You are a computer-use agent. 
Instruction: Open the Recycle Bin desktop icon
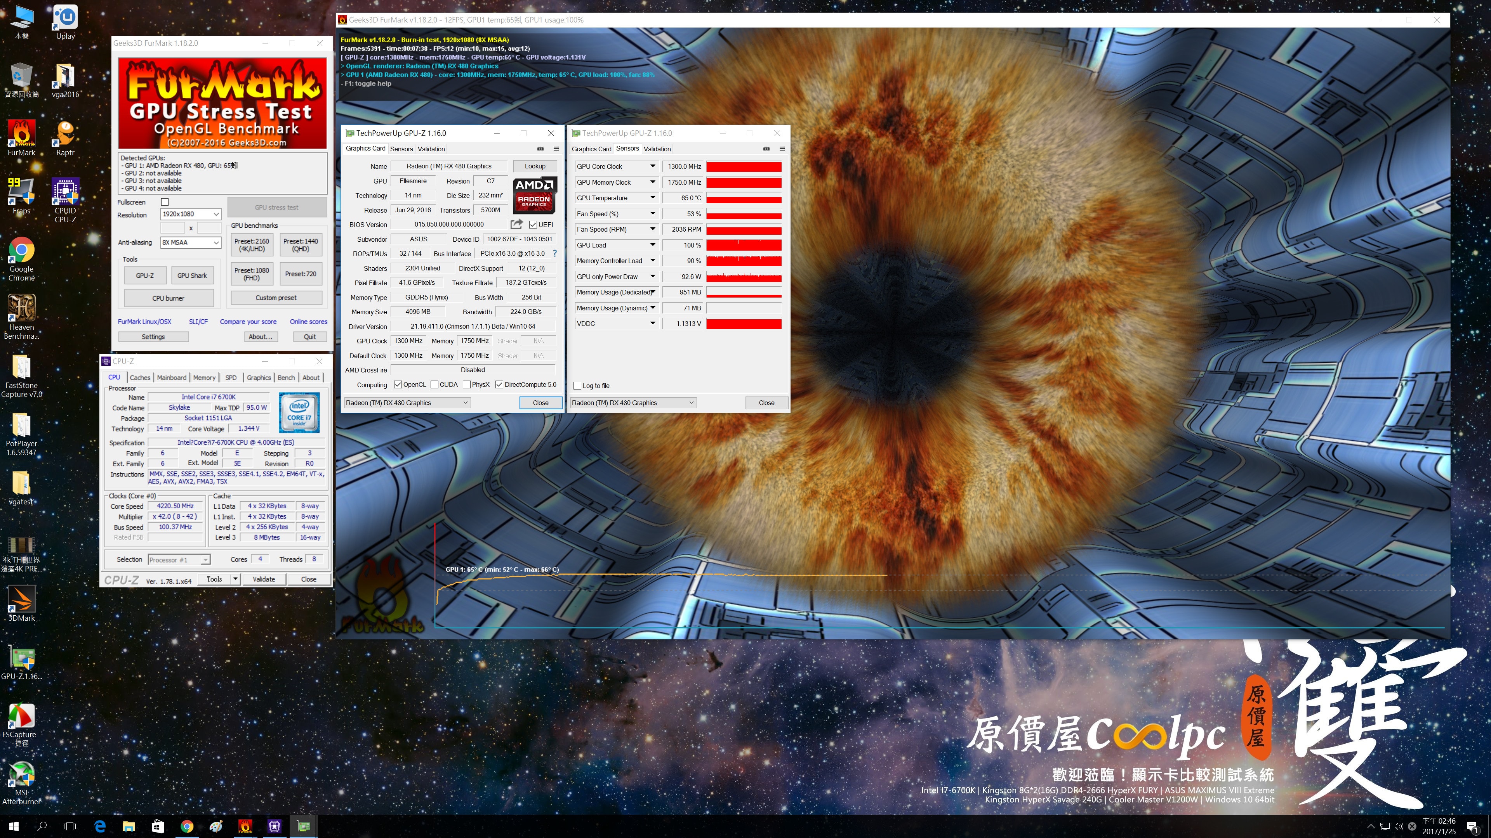[21, 80]
